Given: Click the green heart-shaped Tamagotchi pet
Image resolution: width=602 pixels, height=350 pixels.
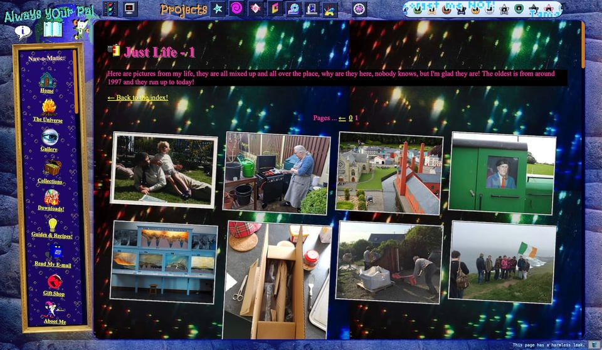Looking at the screenshot, I should pos(519,9).
